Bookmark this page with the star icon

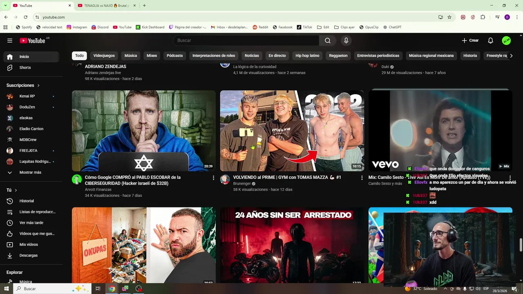pos(449,17)
